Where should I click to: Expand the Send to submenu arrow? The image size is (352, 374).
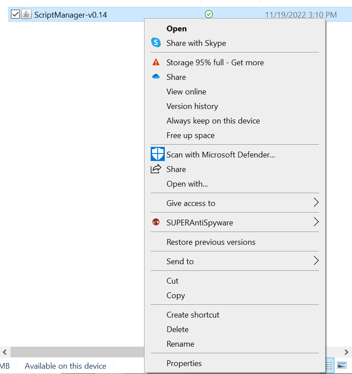[x=315, y=261]
